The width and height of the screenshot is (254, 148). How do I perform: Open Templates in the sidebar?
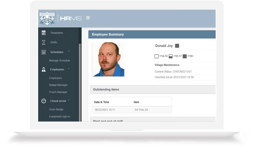tap(57, 33)
